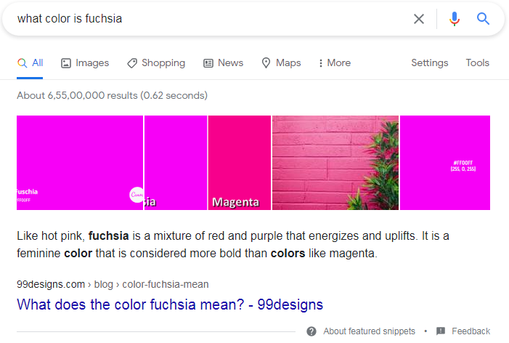
Task: Go to the News tab
Action: point(223,63)
